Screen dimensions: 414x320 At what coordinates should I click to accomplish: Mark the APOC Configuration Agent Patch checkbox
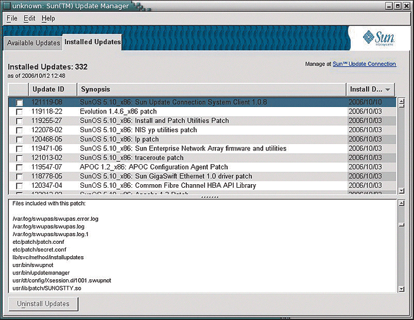point(20,167)
